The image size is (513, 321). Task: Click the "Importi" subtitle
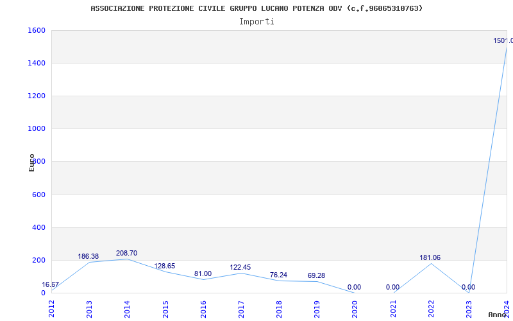pyautogui.click(x=256, y=21)
